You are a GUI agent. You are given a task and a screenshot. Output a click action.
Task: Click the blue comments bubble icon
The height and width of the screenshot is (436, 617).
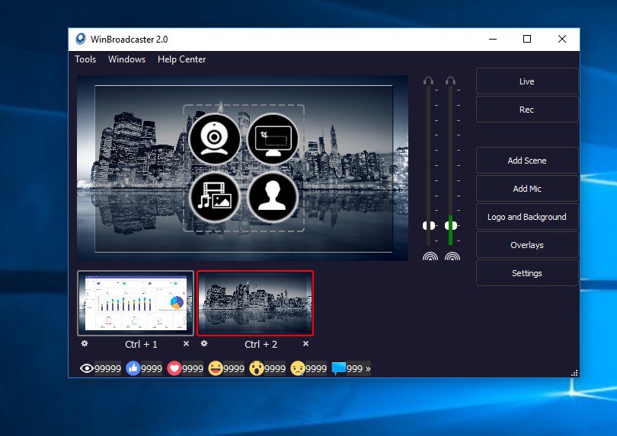point(338,368)
